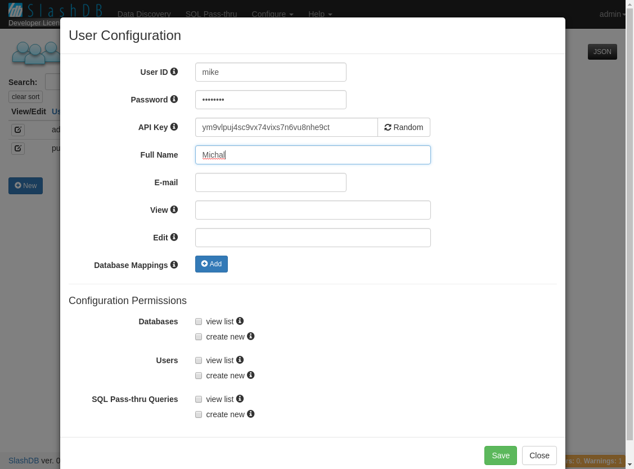Screen dimensions: 634x469
Task: Focus the Password input field
Action: (x=271, y=100)
